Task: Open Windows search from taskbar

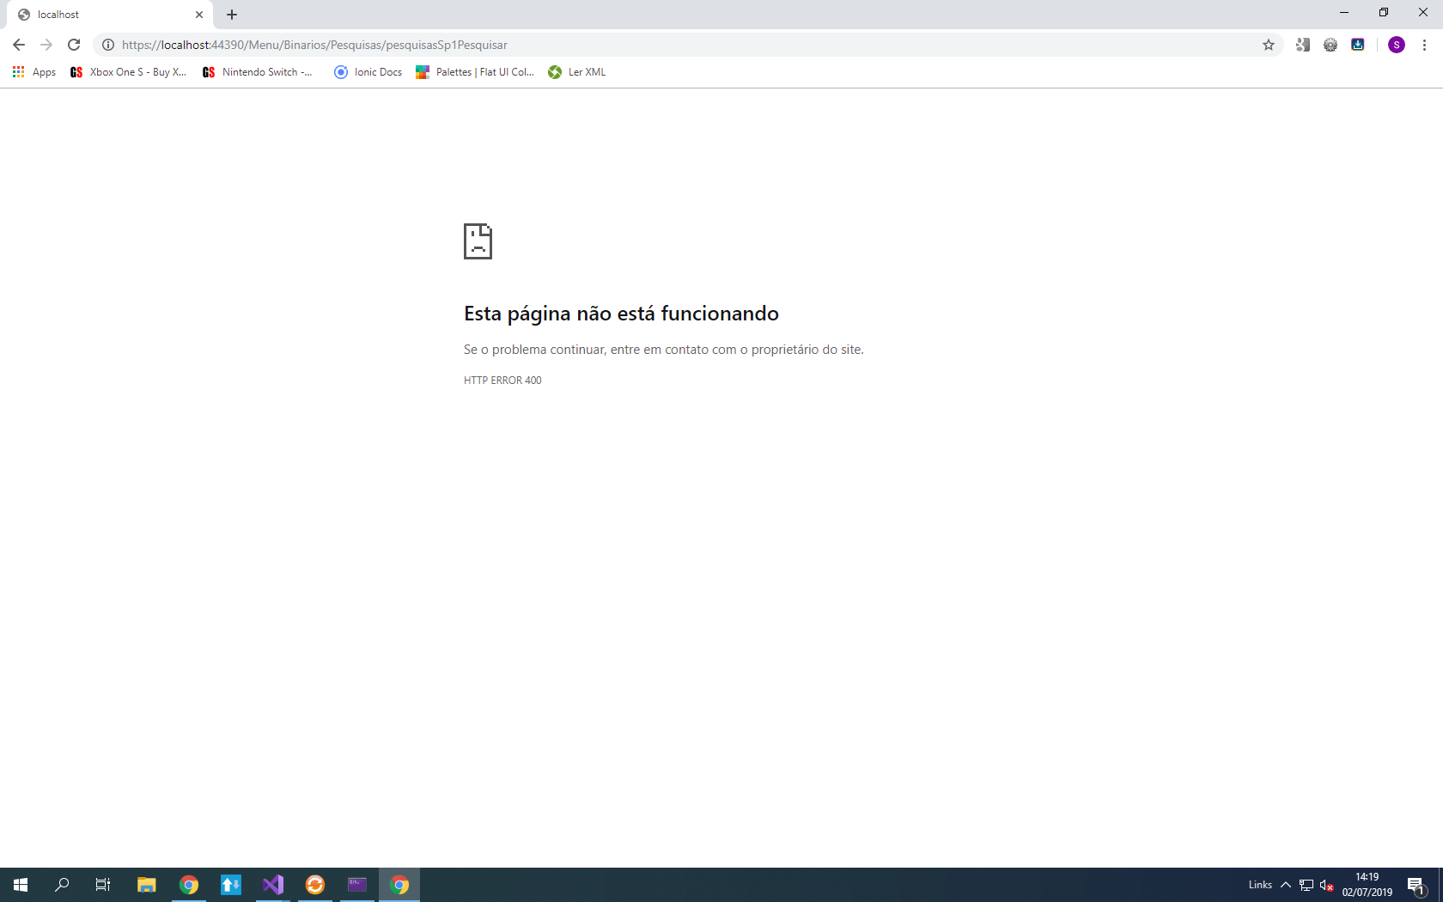Action: 62,885
